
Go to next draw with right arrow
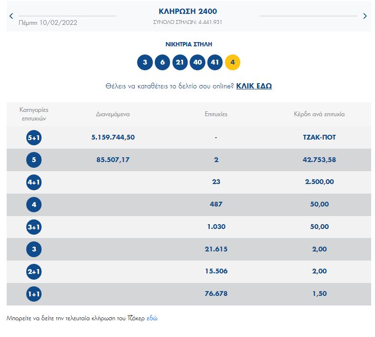tap(365, 16)
